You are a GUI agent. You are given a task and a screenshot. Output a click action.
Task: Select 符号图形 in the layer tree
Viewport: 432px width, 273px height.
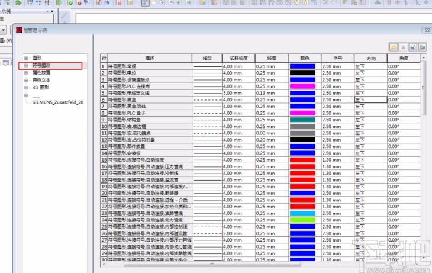tap(41, 65)
